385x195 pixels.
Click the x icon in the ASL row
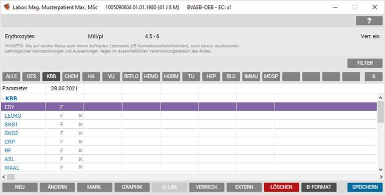click(80, 159)
